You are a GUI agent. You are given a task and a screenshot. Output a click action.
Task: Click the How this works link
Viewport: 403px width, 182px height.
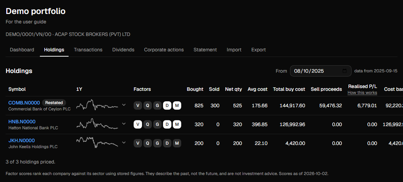pos(362,93)
